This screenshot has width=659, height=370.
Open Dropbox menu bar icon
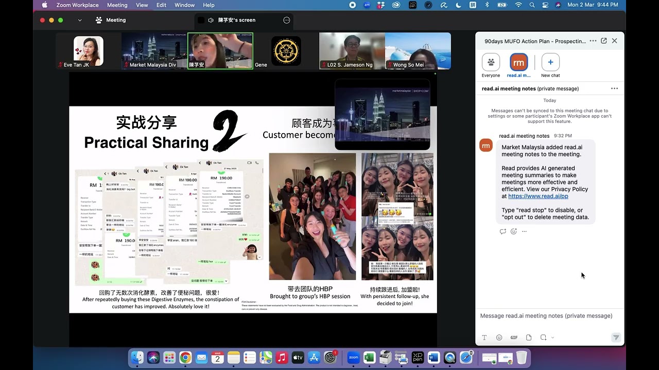tap(381, 5)
